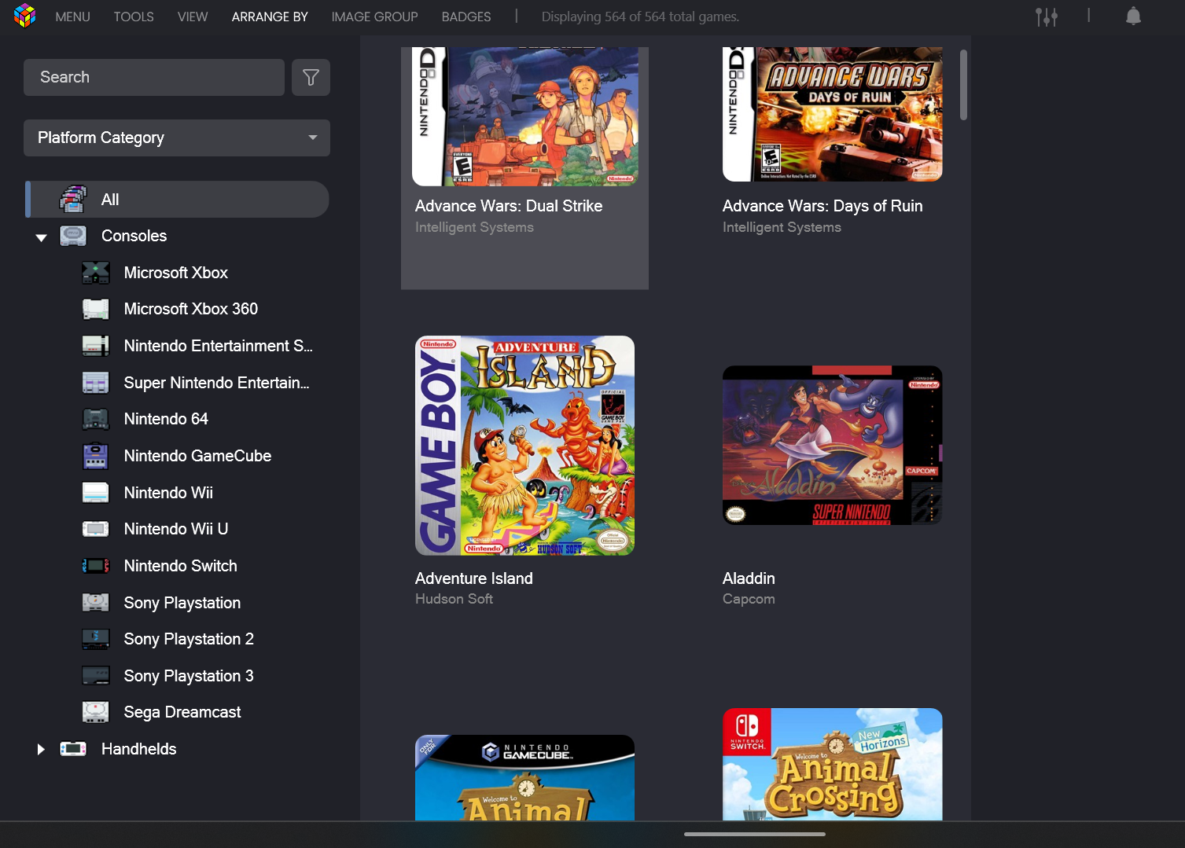This screenshot has height=848, width=1185.
Task: Click the Adventure Island title text
Action: tap(473, 578)
